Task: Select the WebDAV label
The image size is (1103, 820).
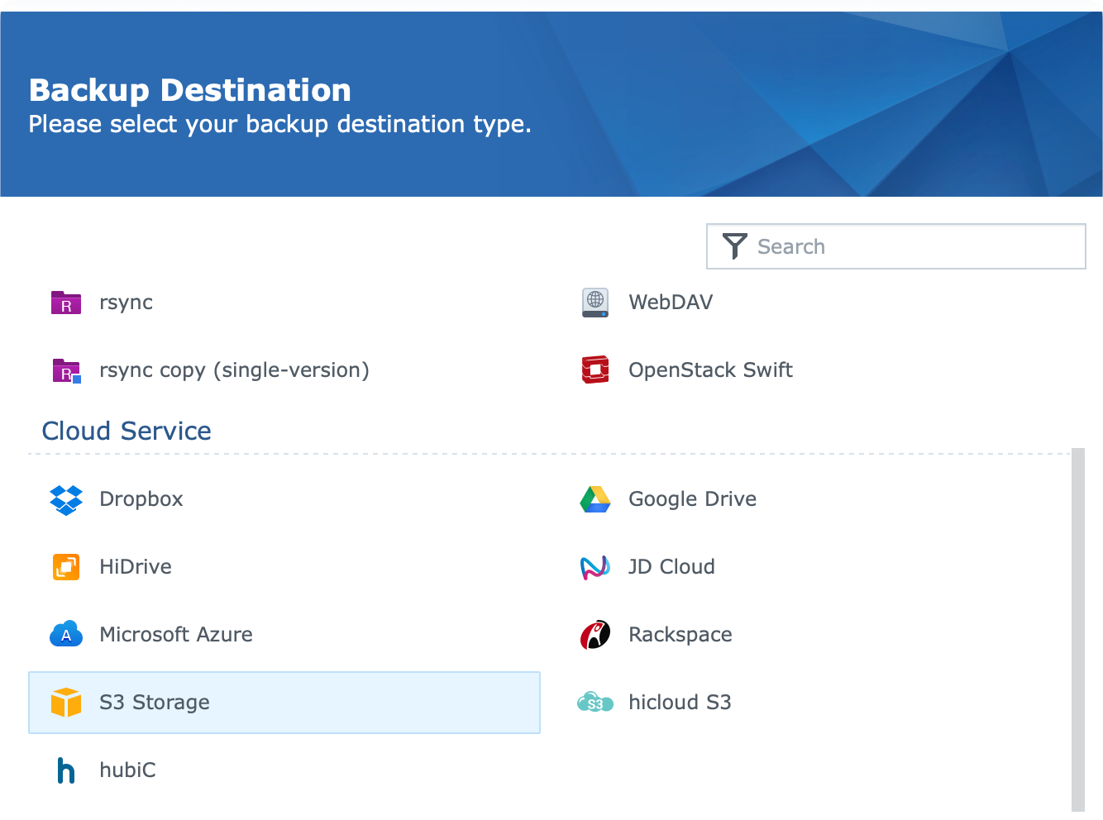Action: [x=671, y=303]
